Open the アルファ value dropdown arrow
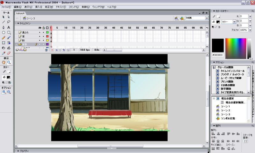The height and width of the screenshot is (153, 255). [x=250, y=30]
